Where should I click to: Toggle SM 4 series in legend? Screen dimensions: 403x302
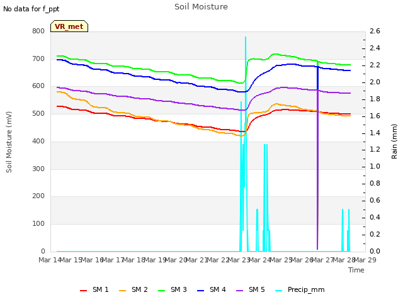point(212,290)
